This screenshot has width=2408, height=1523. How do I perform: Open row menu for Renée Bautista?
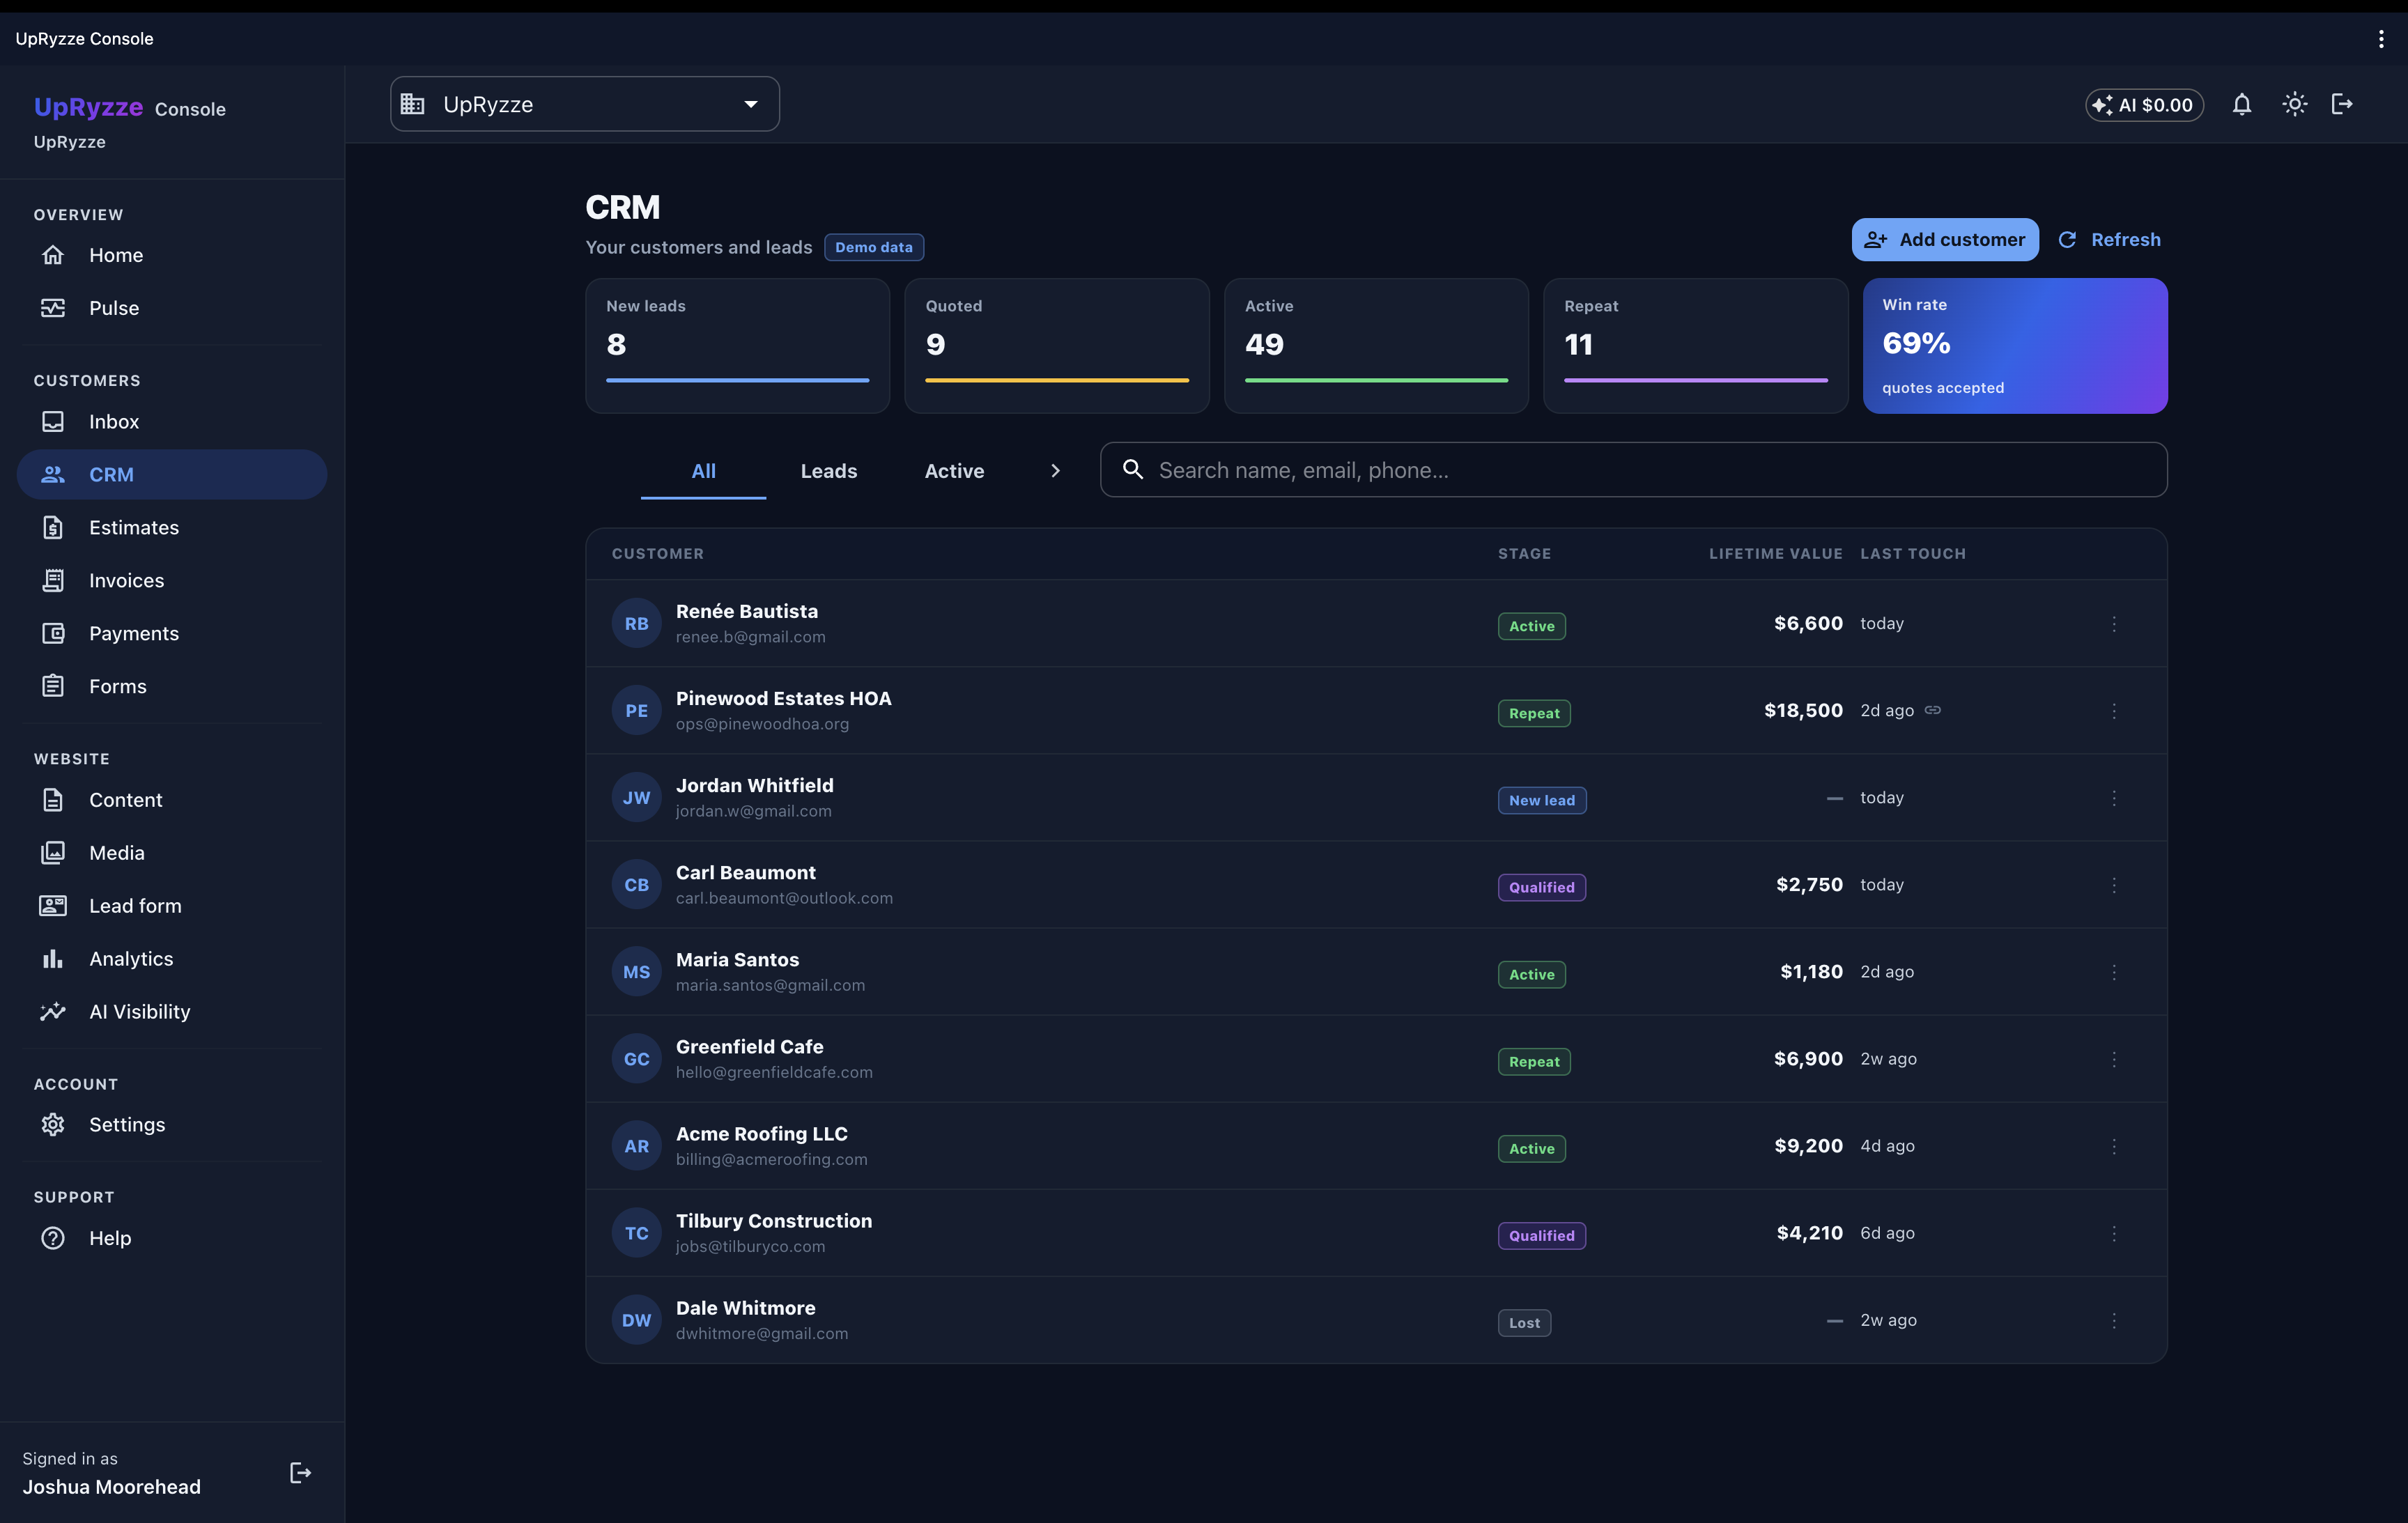pos(2114,624)
